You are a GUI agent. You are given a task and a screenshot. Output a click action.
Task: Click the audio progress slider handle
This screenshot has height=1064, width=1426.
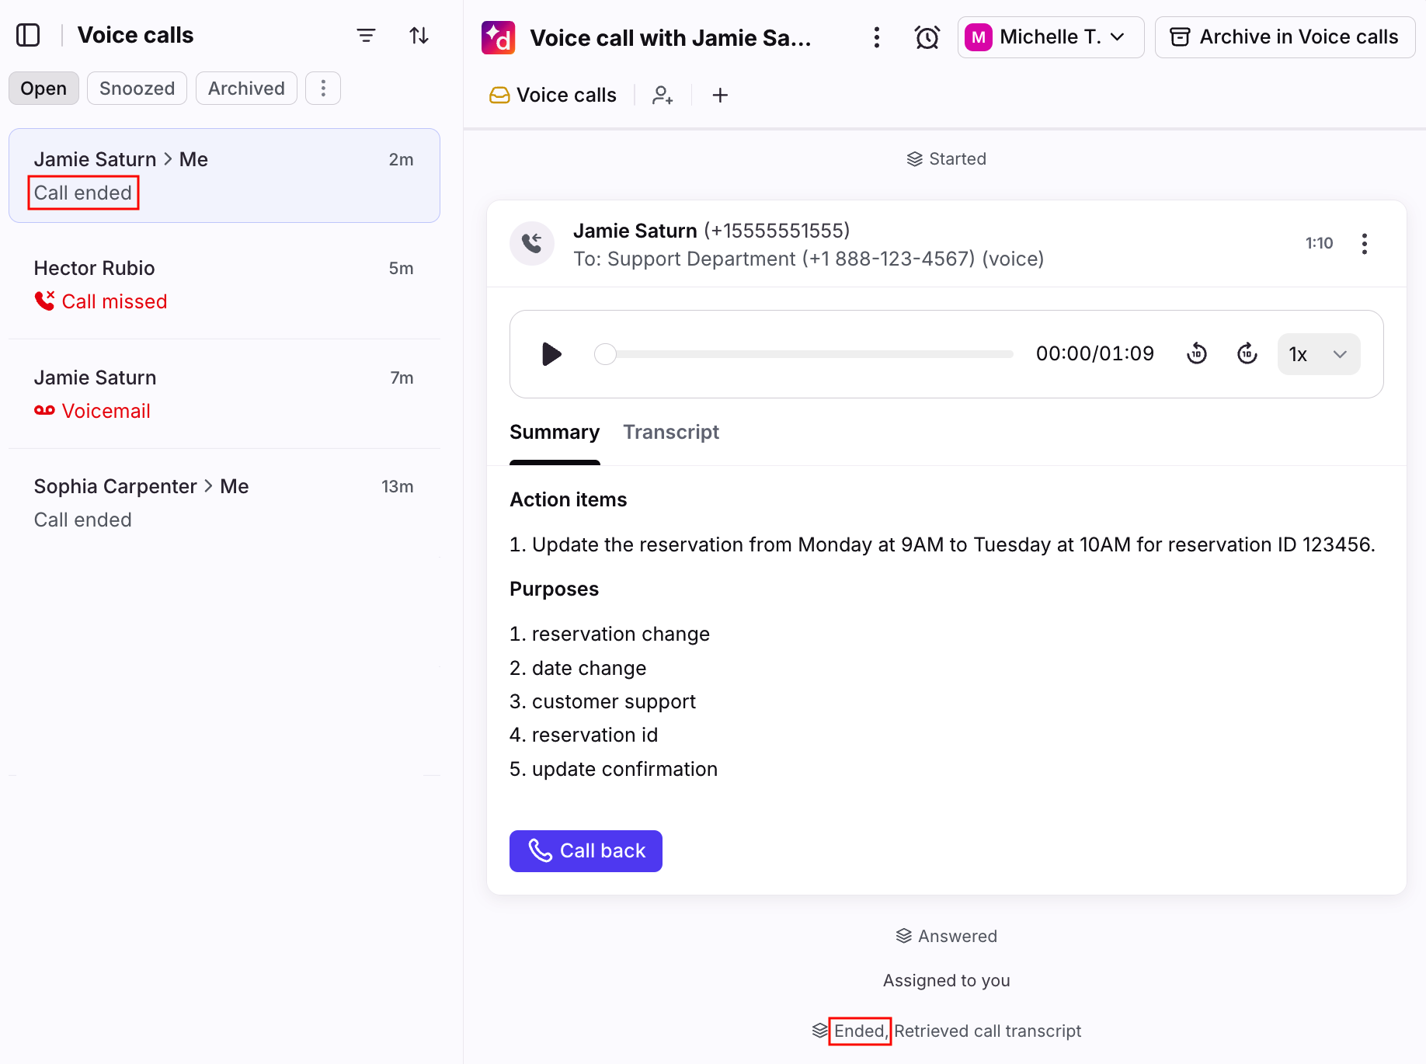pyautogui.click(x=605, y=354)
